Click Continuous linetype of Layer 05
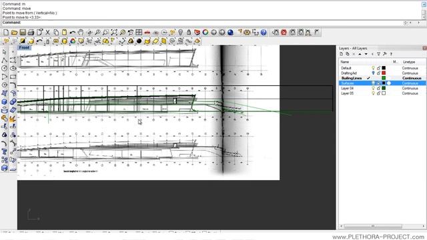Viewport: 427px width, 240px height. (x=410, y=93)
